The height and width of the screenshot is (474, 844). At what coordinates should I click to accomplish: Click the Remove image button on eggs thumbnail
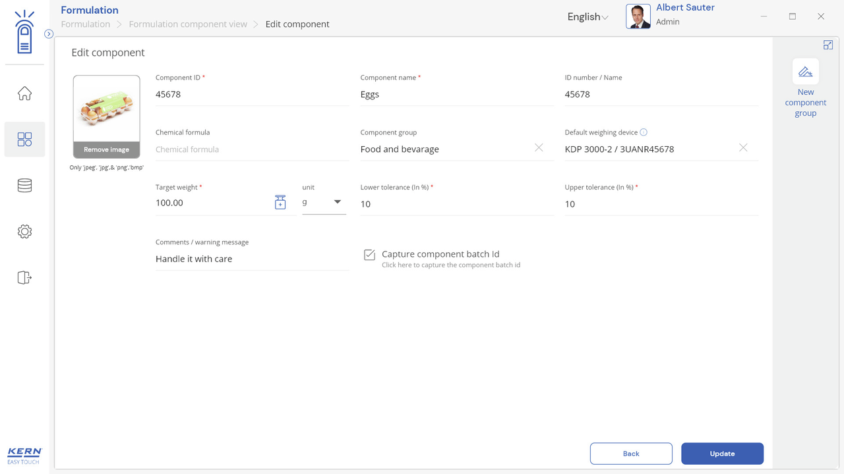(106, 150)
